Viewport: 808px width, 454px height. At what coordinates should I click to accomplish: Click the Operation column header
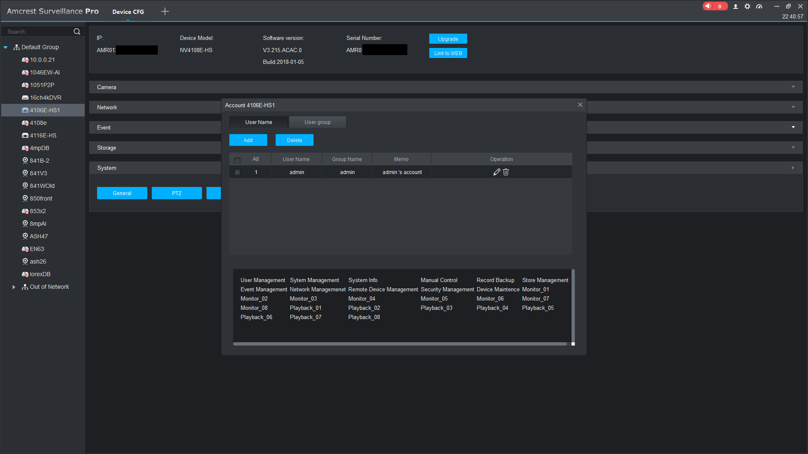pos(502,159)
